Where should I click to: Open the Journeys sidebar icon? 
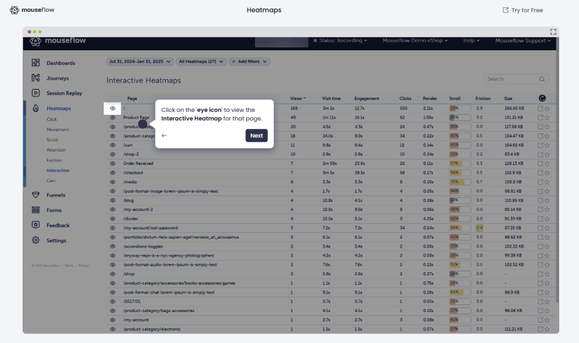point(36,78)
